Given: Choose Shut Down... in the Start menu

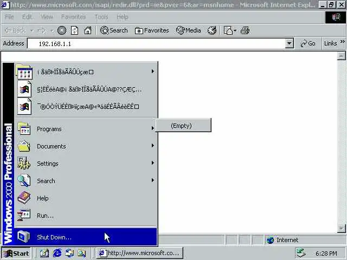Looking at the screenshot, I should 86,237.
